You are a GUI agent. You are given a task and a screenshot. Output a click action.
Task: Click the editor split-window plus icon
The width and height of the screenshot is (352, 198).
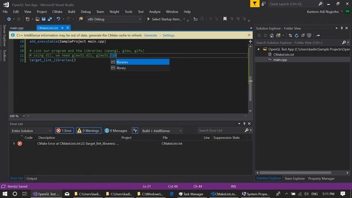[x=250, y=42]
